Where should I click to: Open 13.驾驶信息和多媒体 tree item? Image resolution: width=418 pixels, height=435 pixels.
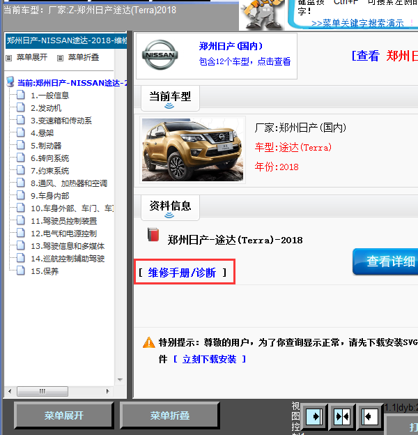point(68,246)
